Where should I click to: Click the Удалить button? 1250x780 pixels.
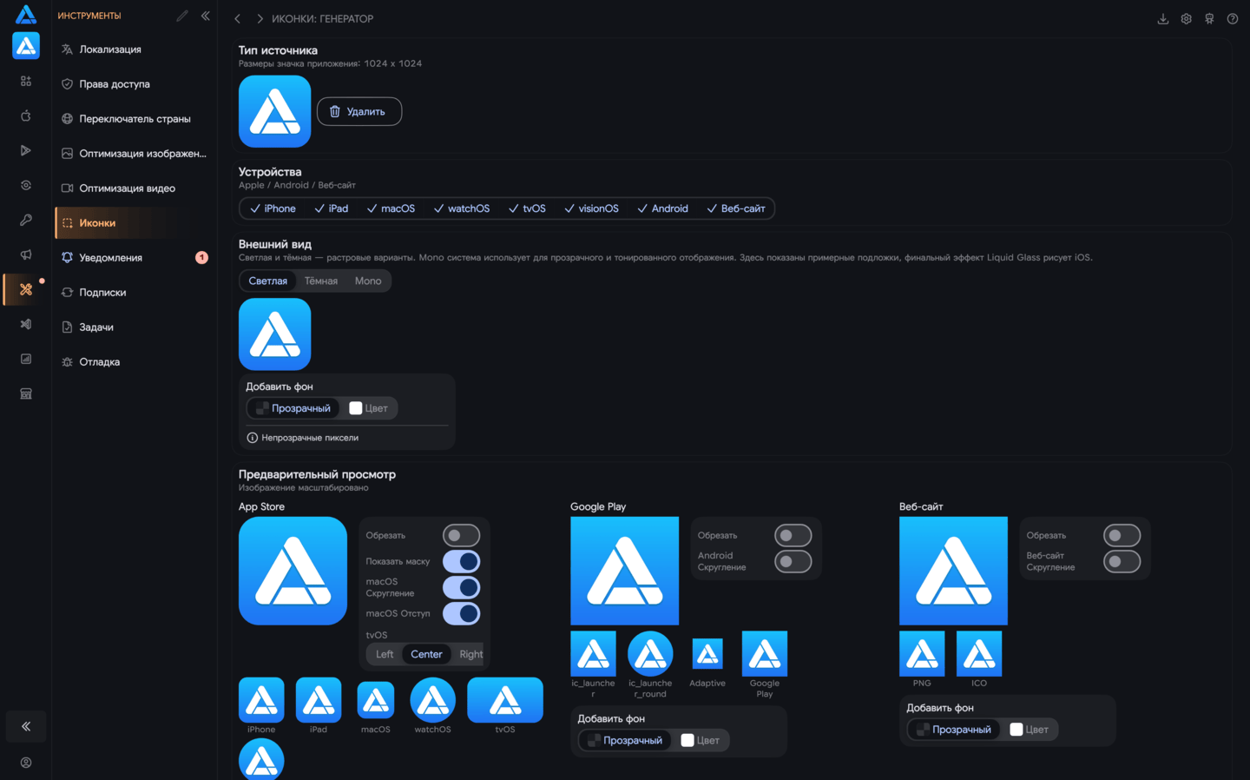359,111
